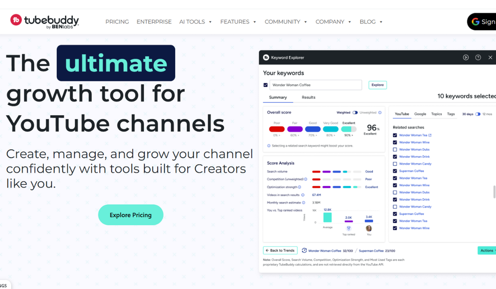The width and height of the screenshot is (496, 289).
Task: Uncheck the checkbox beside the keyword input
Action: coord(265,85)
